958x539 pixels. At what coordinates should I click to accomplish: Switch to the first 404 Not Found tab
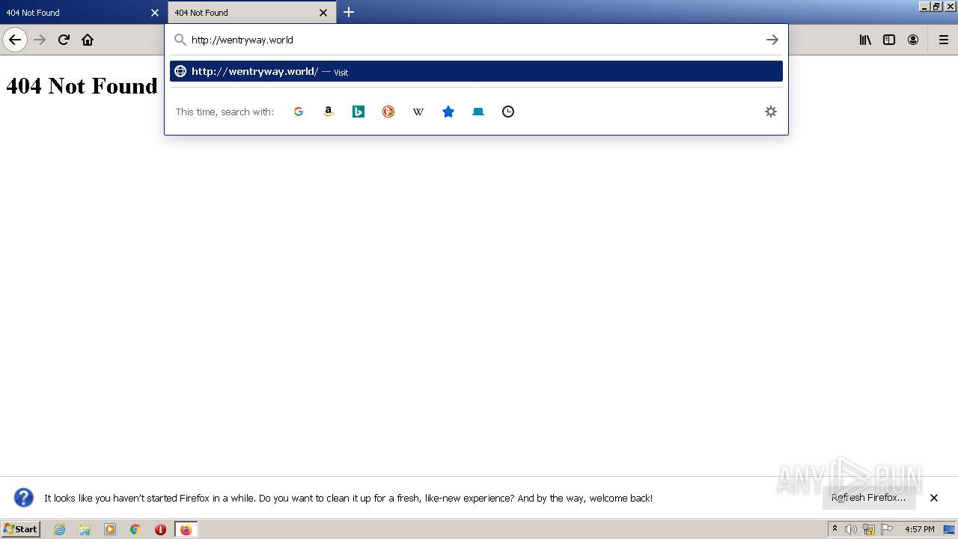coord(75,13)
